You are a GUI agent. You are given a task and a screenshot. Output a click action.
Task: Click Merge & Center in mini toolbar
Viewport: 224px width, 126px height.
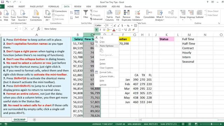pyautogui.click(x=135, y=26)
